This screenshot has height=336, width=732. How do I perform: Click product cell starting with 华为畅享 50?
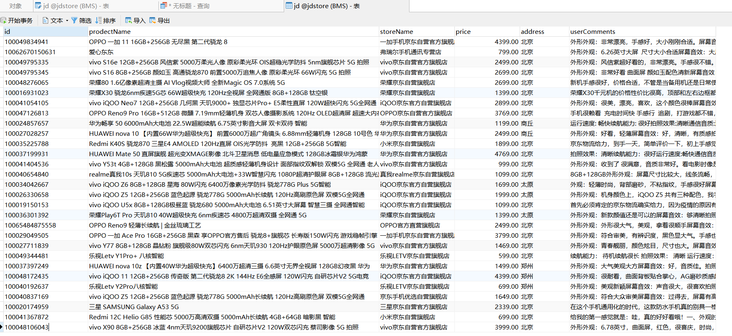click(x=234, y=124)
